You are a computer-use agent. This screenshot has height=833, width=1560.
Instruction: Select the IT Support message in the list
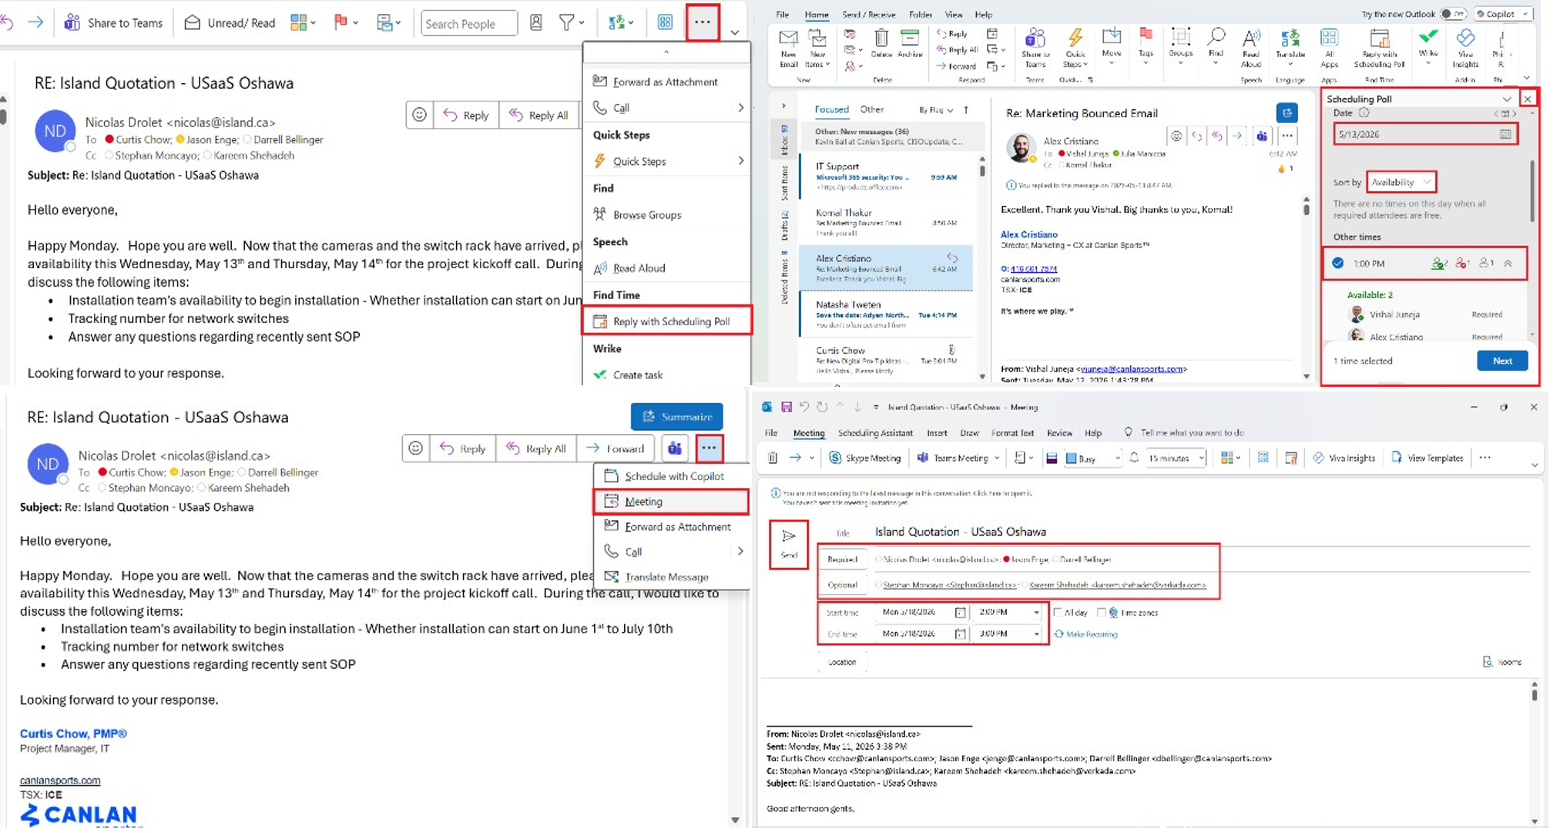click(x=885, y=176)
